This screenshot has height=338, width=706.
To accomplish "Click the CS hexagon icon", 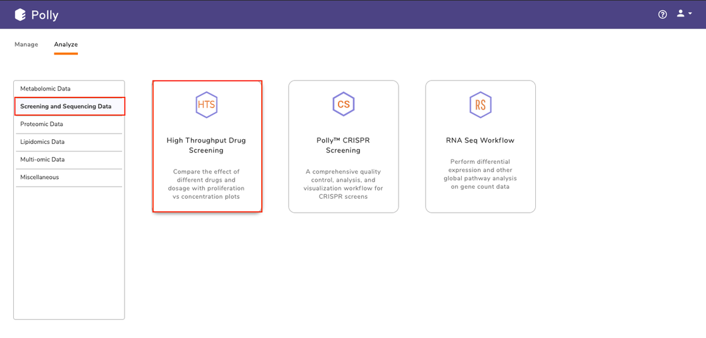I will coord(344,105).
